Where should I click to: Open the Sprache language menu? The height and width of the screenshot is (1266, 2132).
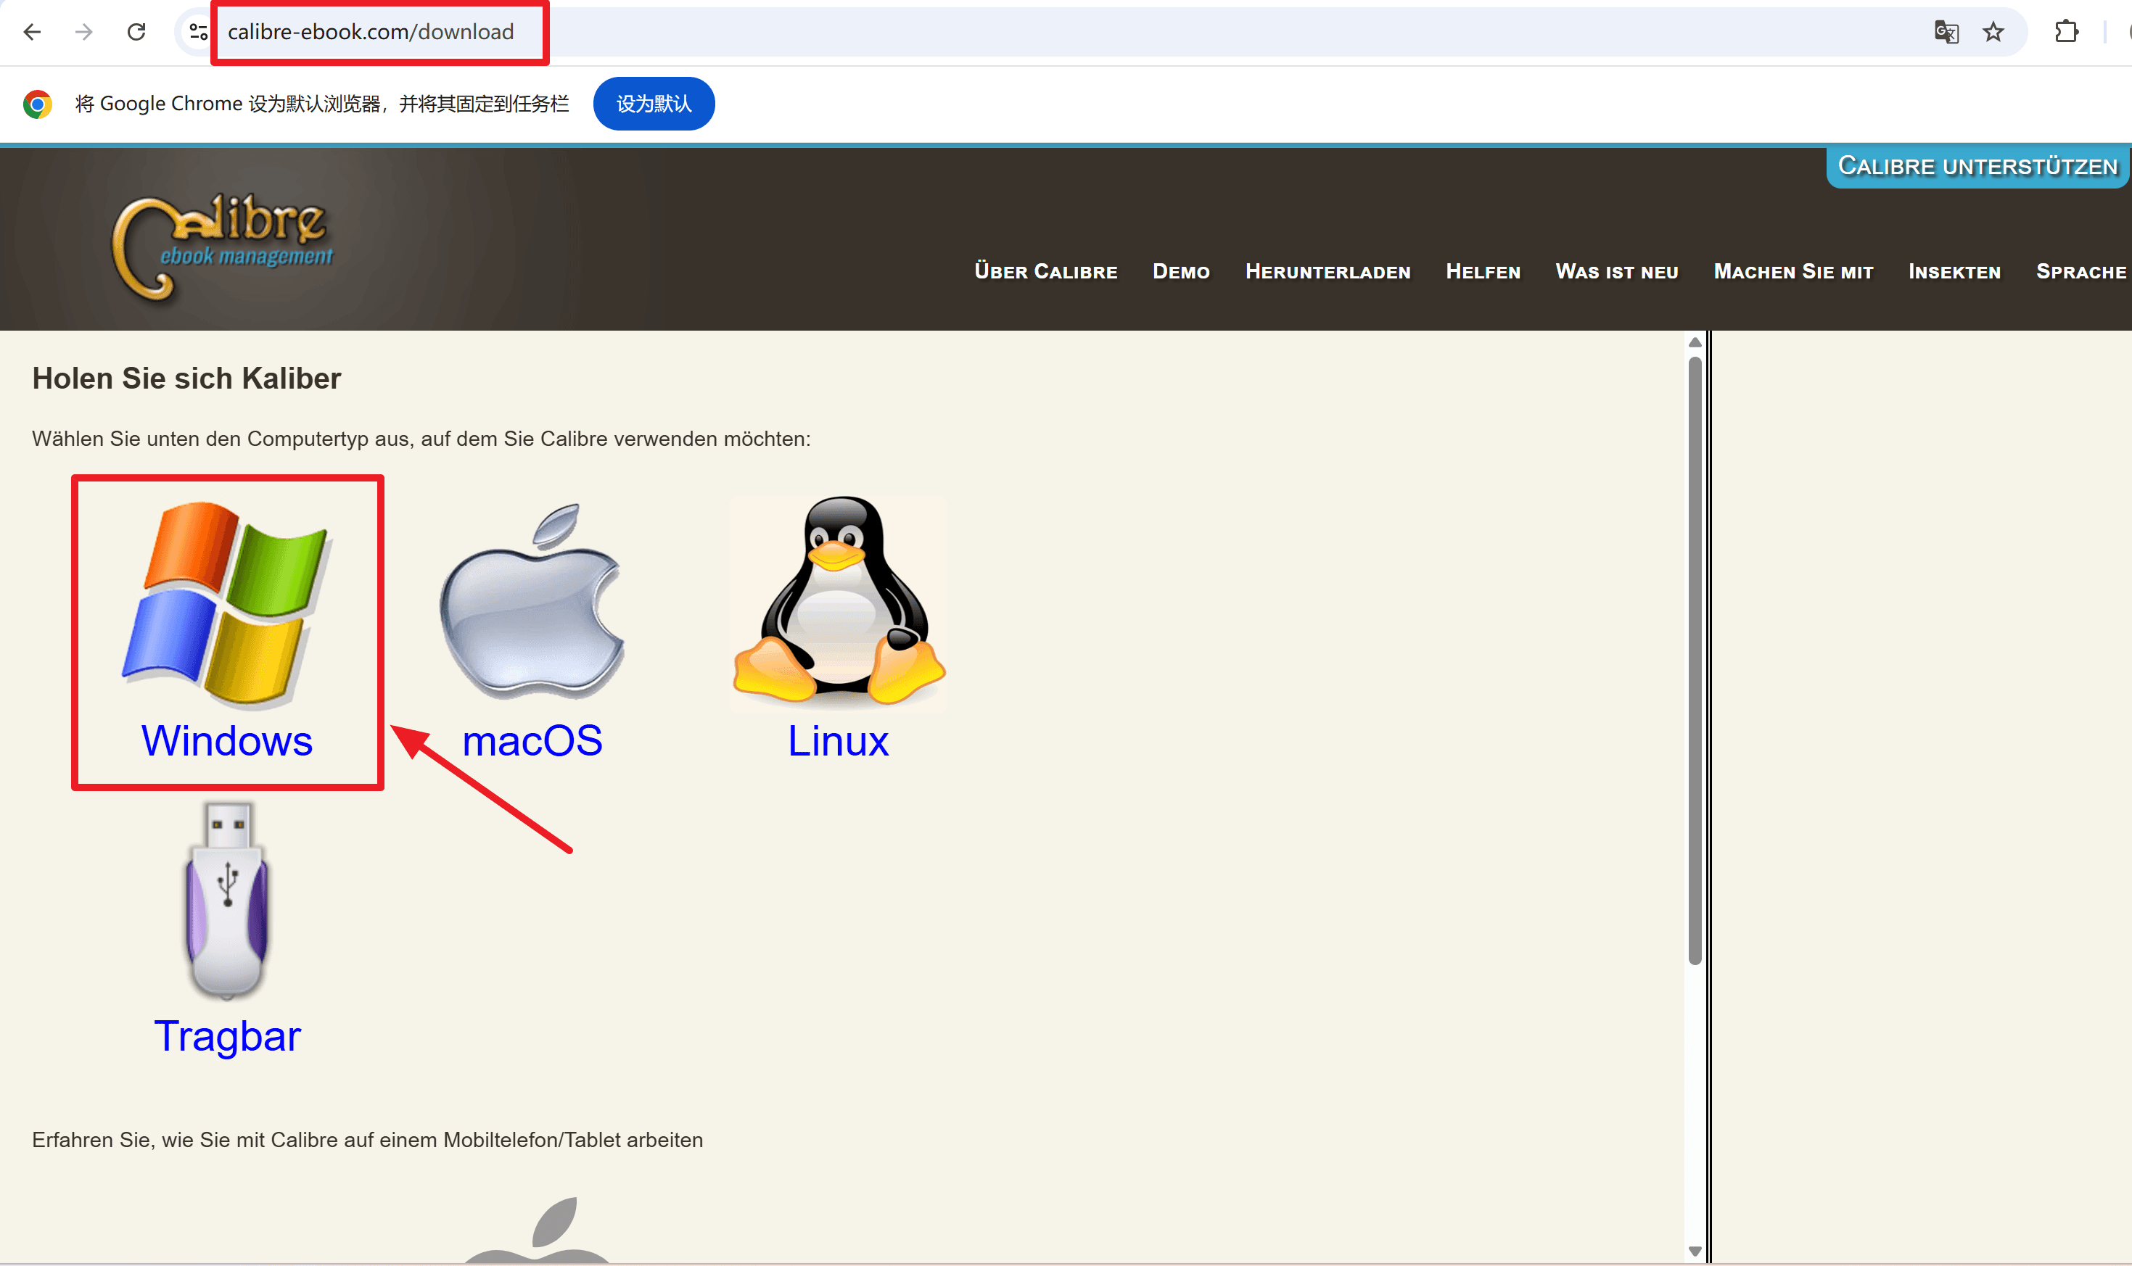click(x=2080, y=271)
